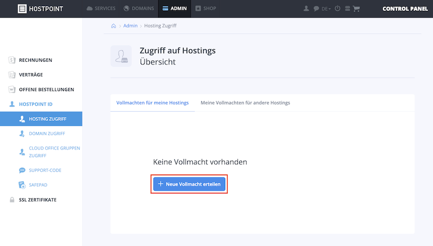The image size is (433, 246).
Task: Select Hosting Zugriff in the sidebar
Action: 41,119
